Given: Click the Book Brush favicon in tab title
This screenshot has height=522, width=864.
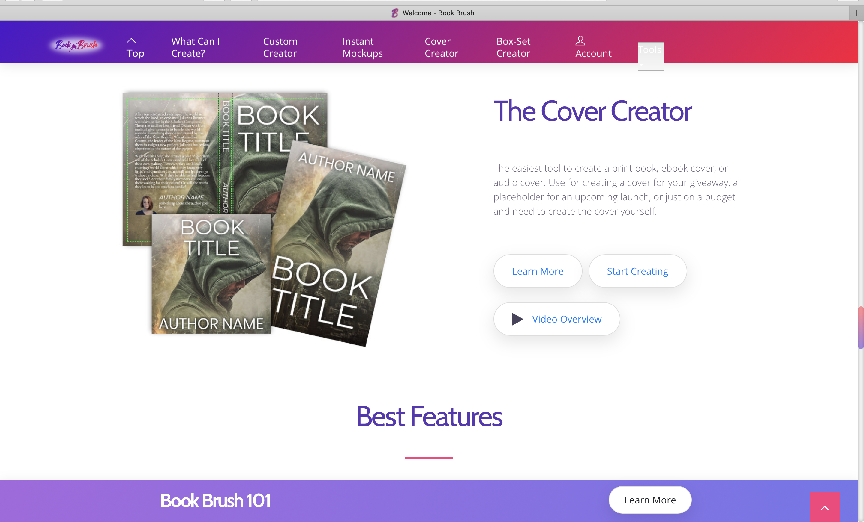Looking at the screenshot, I should (x=395, y=13).
